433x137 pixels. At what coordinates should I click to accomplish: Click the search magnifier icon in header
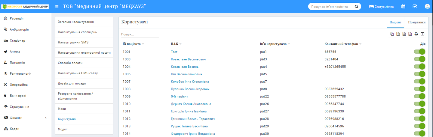356,6
